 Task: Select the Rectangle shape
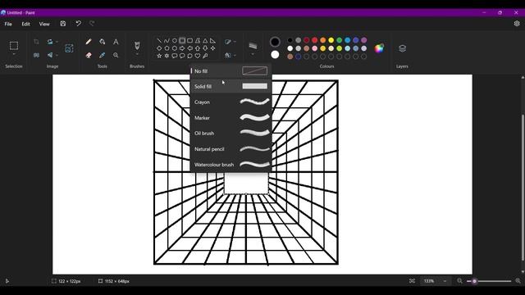(x=182, y=40)
